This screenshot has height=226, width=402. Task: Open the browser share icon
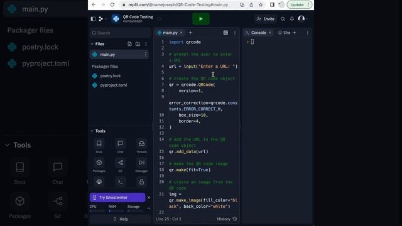coord(251,4)
